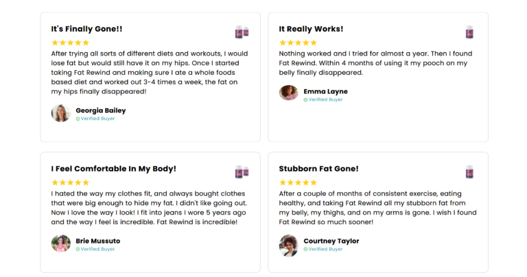This screenshot has width=527, height=277.
Task: Click product bottle icon in "It Really Works!" review
Action: 469,32
